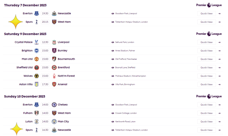Screen dimensions: 228x136
Task: Open the Spurs vs Newcastle 16:30 fixture
Action: pyautogui.click(x=113, y=130)
